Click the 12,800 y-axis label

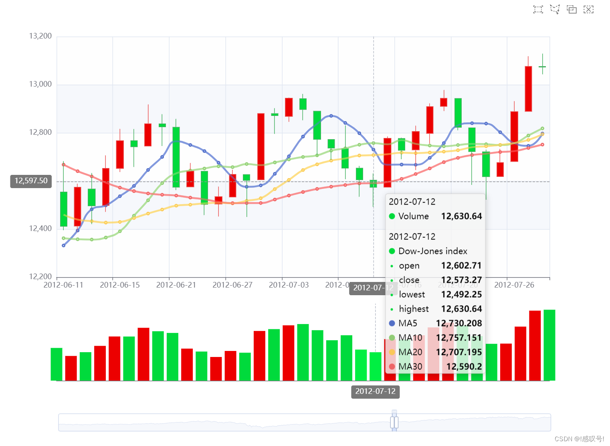[x=40, y=132]
